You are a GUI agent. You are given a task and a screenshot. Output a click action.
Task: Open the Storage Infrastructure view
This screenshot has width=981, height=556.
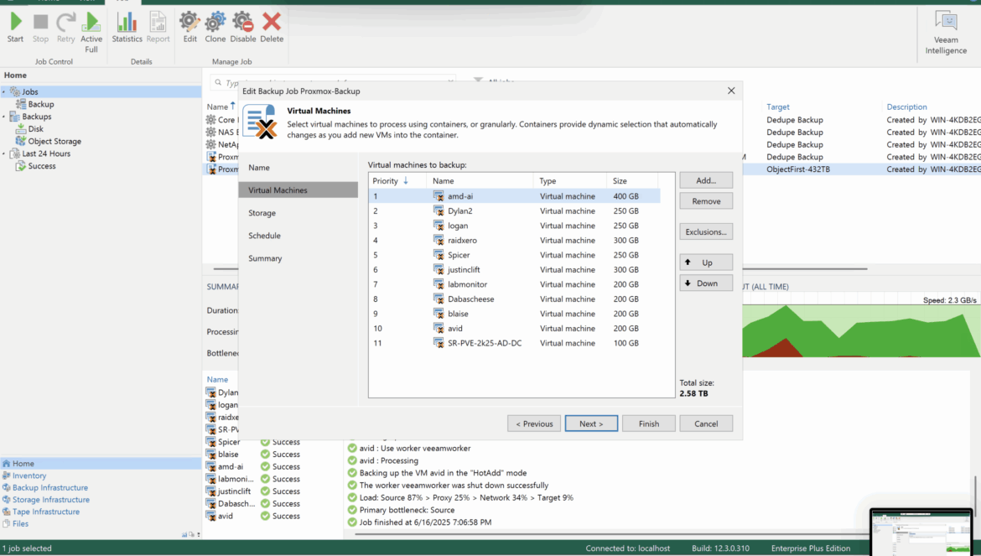50,500
